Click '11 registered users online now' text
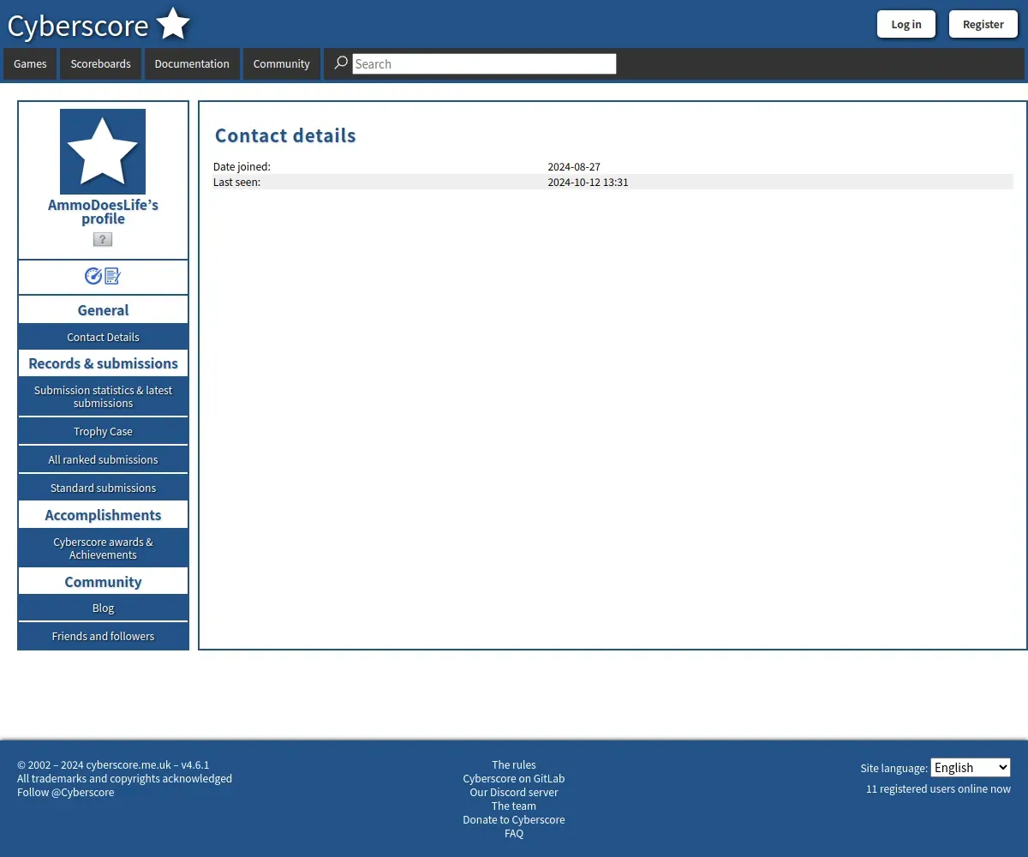 pyautogui.click(x=938, y=788)
